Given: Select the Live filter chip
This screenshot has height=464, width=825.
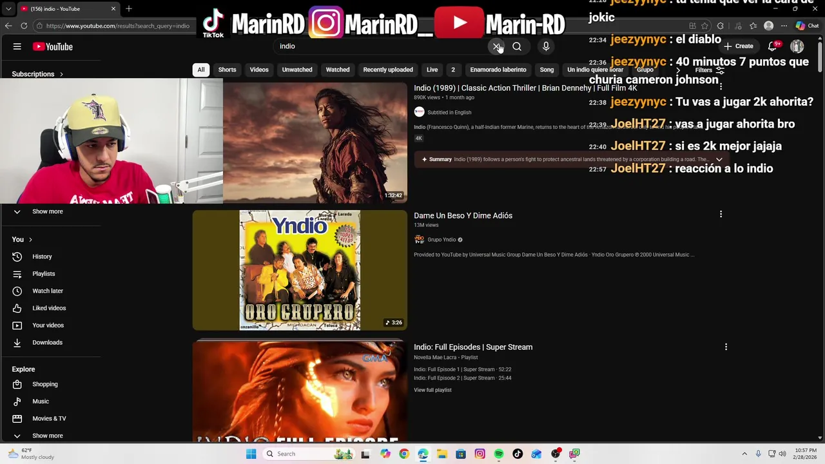Looking at the screenshot, I should [432, 70].
